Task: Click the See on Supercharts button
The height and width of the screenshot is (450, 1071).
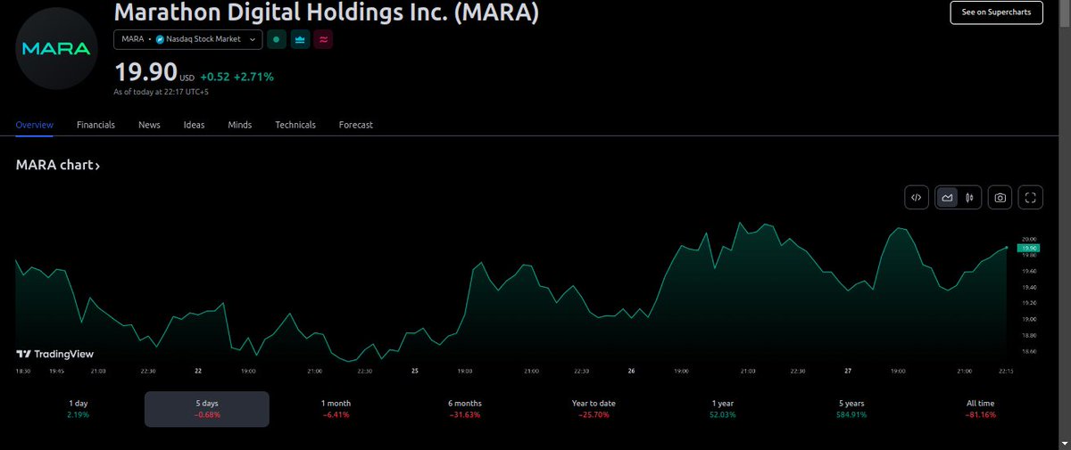Action: click(x=996, y=12)
